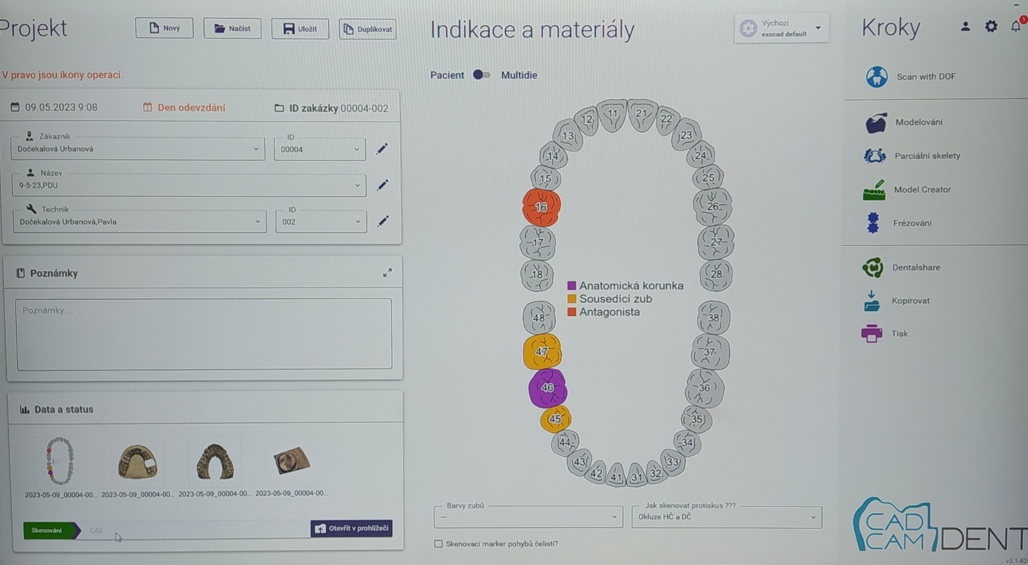Screen dimensions: 1028x565
Task: Edit the Zákazník entry with pencil icon
Action: point(382,149)
